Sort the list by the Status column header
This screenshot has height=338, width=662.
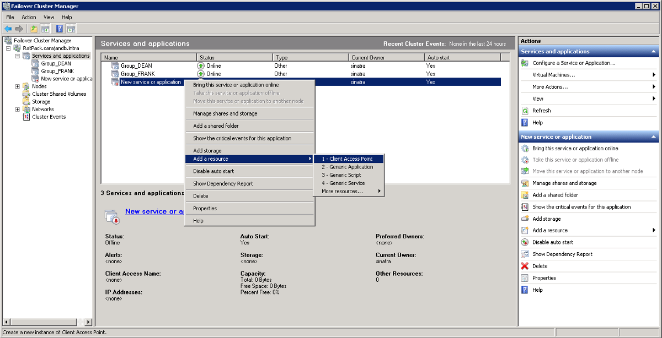click(x=235, y=57)
